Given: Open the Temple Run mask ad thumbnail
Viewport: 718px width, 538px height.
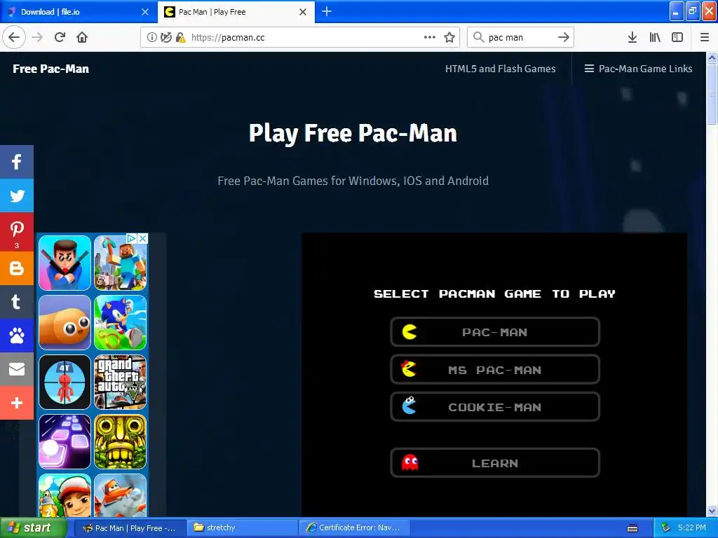Looking at the screenshot, I should tap(120, 442).
